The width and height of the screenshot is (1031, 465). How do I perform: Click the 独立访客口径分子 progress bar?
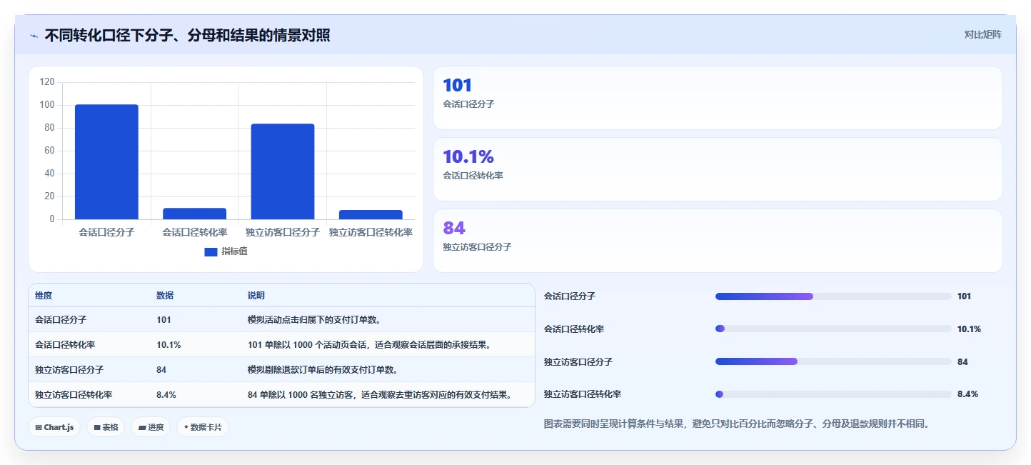pos(833,361)
